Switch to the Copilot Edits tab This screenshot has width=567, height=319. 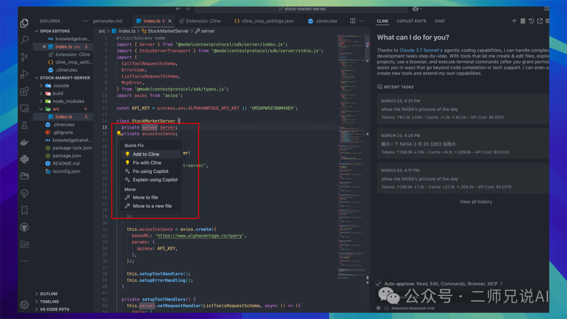(x=411, y=21)
